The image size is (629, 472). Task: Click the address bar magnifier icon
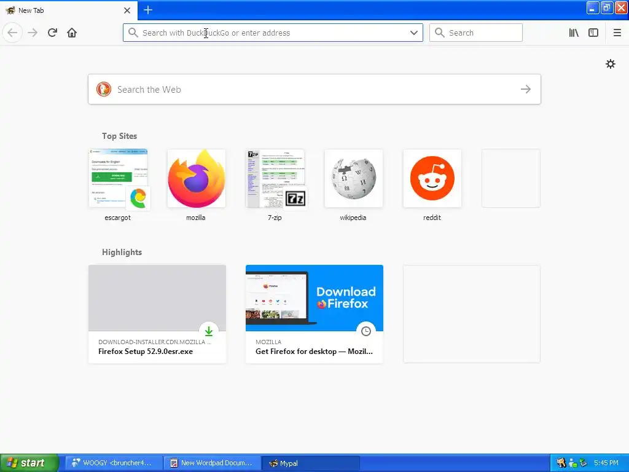pyautogui.click(x=133, y=33)
